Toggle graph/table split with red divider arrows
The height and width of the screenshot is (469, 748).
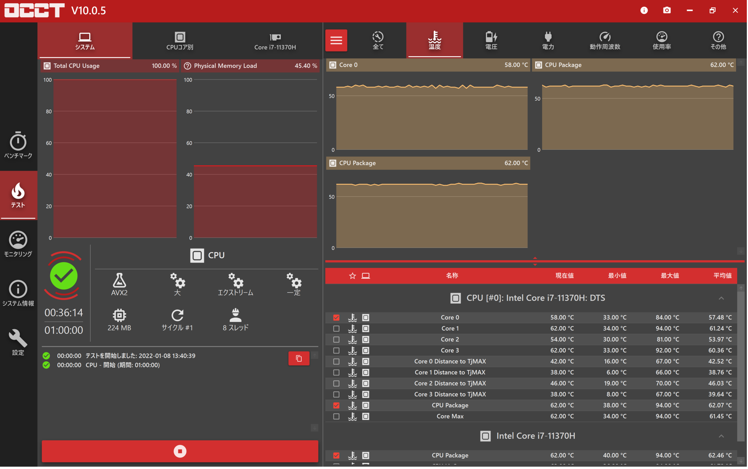(535, 261)
